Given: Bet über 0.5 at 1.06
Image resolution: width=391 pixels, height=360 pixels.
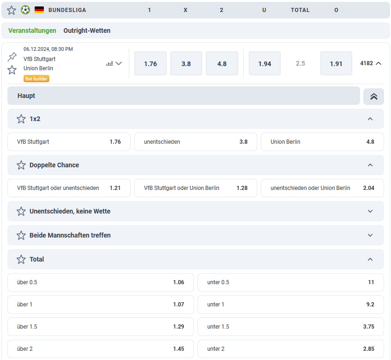Looking at the screenshot, I should [101, 282].
